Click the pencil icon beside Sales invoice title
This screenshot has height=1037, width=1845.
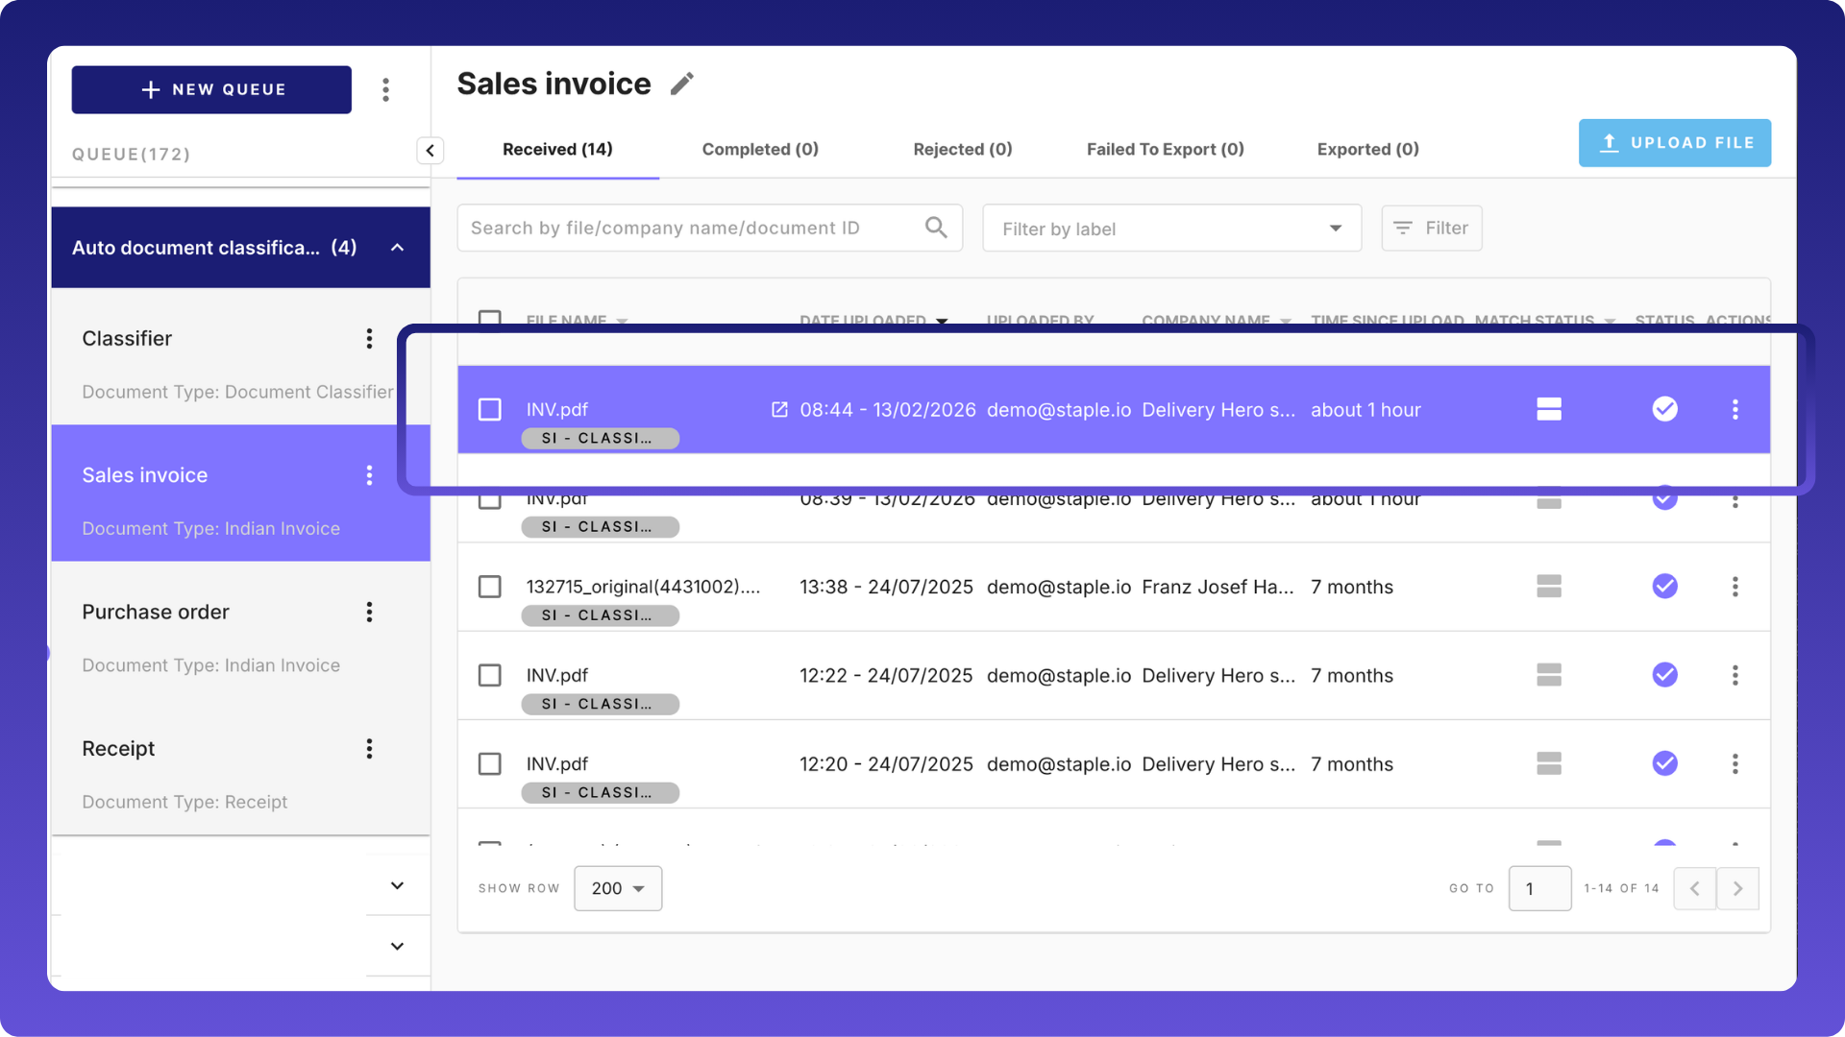click(x=681, y=84)
